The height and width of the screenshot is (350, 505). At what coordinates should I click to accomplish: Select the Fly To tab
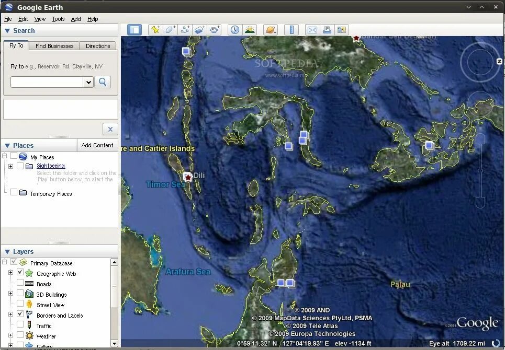click(x=16, y=45)
